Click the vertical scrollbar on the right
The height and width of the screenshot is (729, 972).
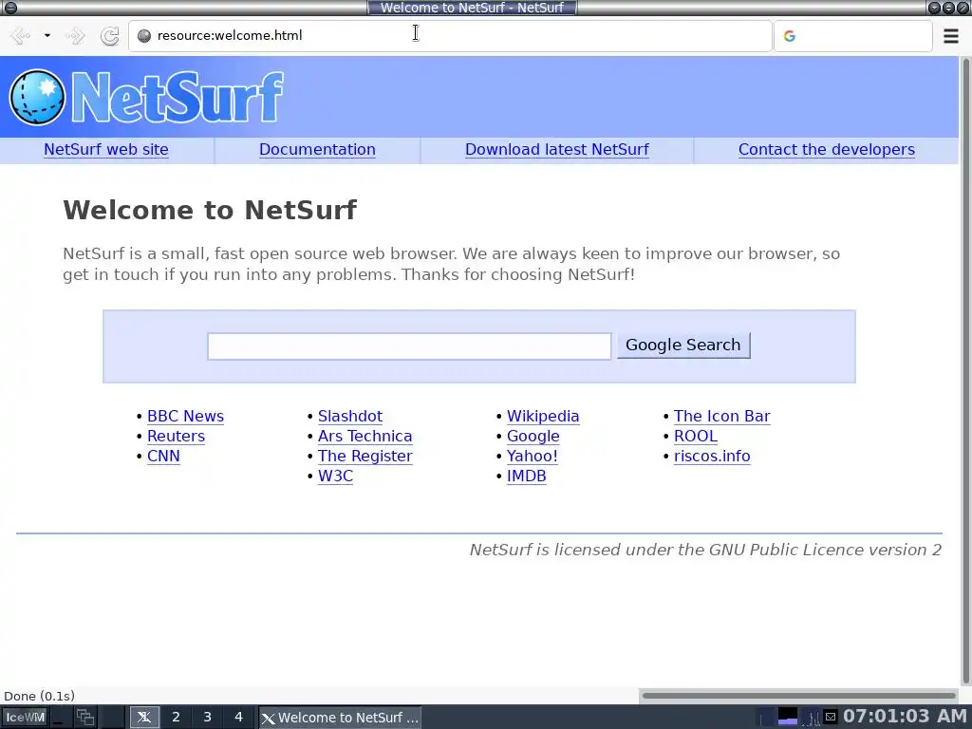(x=965, y=370)
